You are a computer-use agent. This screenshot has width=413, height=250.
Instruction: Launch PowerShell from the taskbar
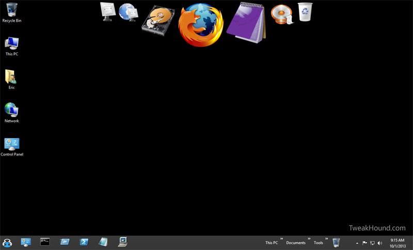tap(84, 242)
